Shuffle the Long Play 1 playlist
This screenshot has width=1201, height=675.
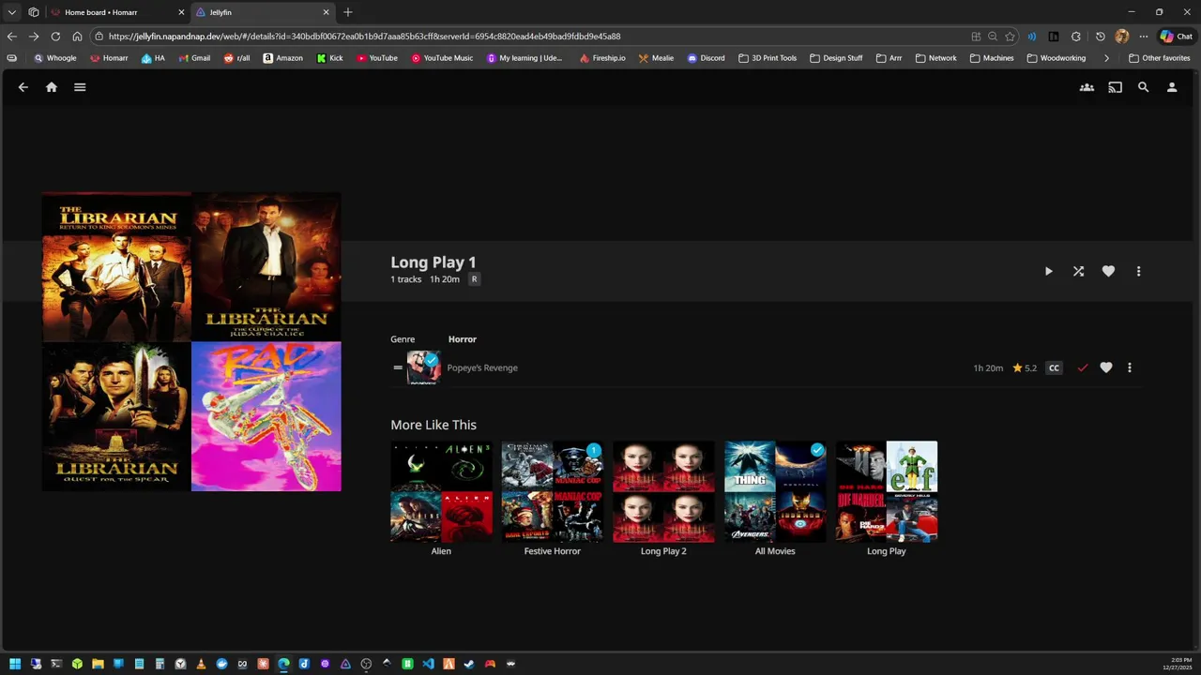(x=1078, y=271)
